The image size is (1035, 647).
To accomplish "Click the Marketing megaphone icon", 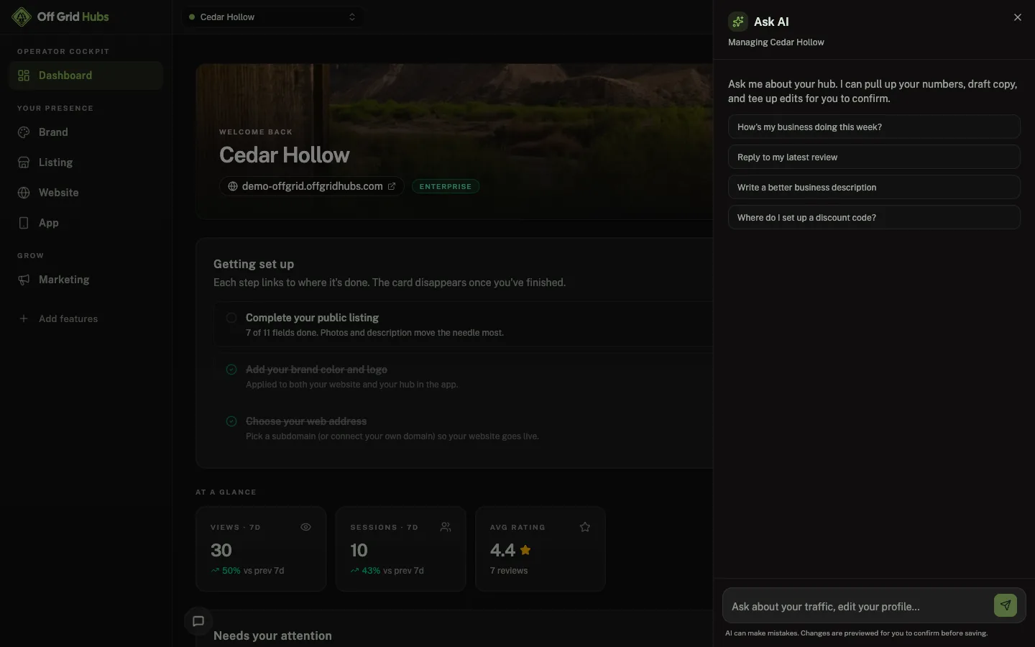I will [24, 280].
